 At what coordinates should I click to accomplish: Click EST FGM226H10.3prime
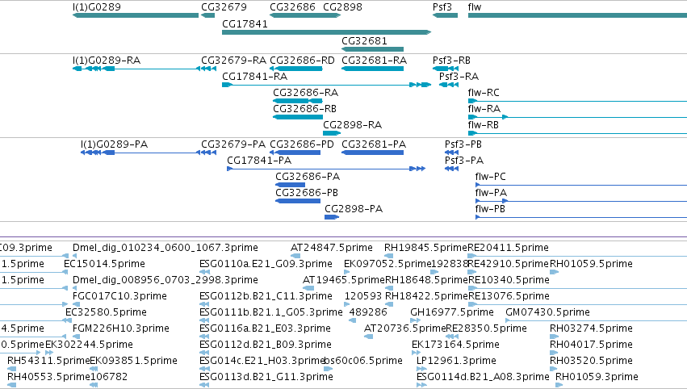coord(121,328)
